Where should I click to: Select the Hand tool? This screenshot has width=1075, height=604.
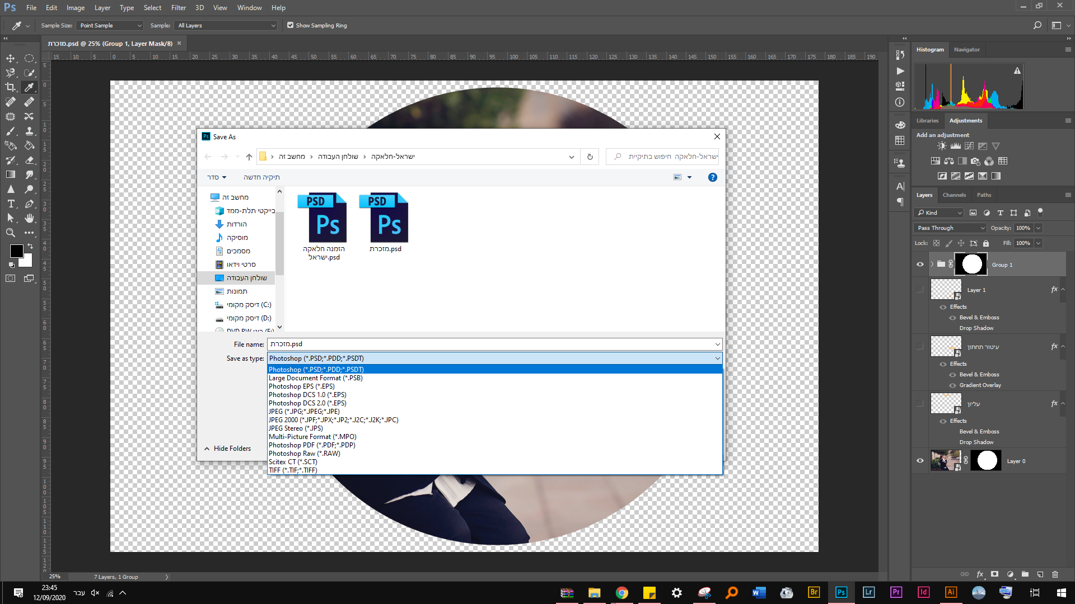(x=29, y=218)
